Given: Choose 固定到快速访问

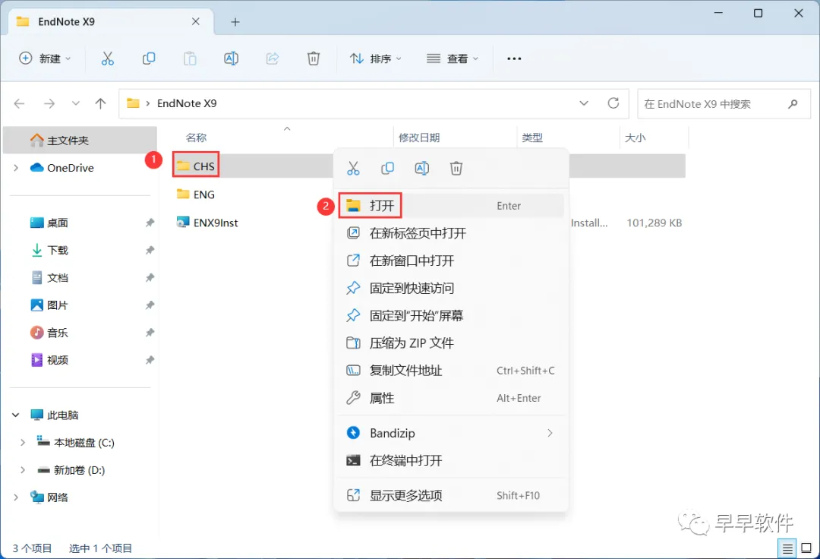Looking at the screenshot, I should 451,288.
